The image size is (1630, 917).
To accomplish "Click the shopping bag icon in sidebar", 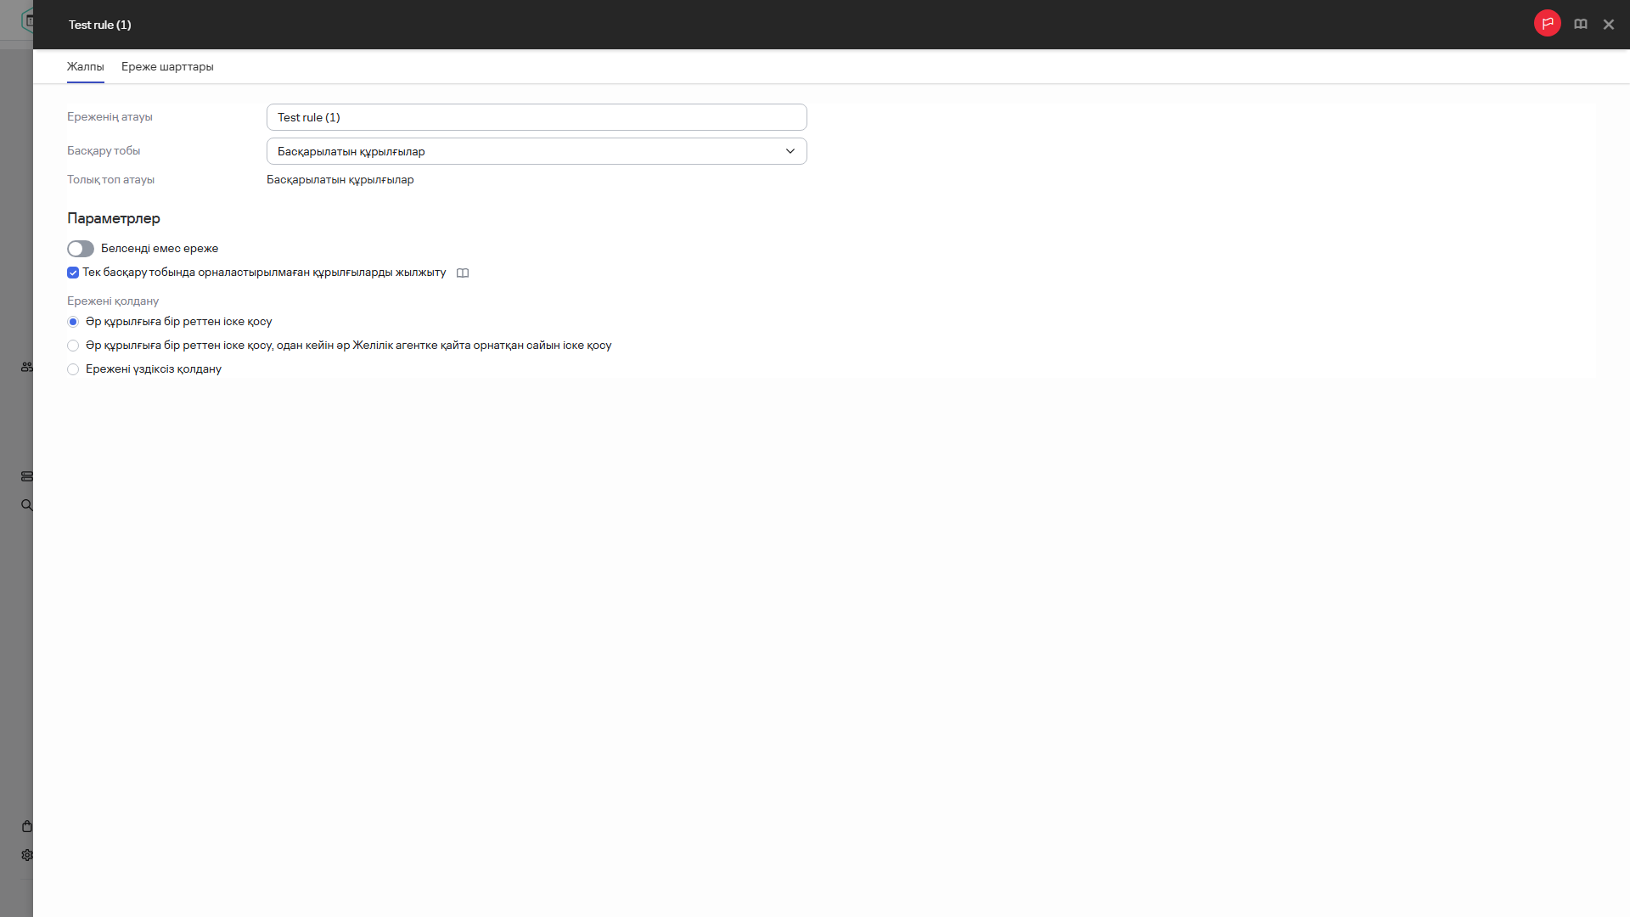I will 27,826.
